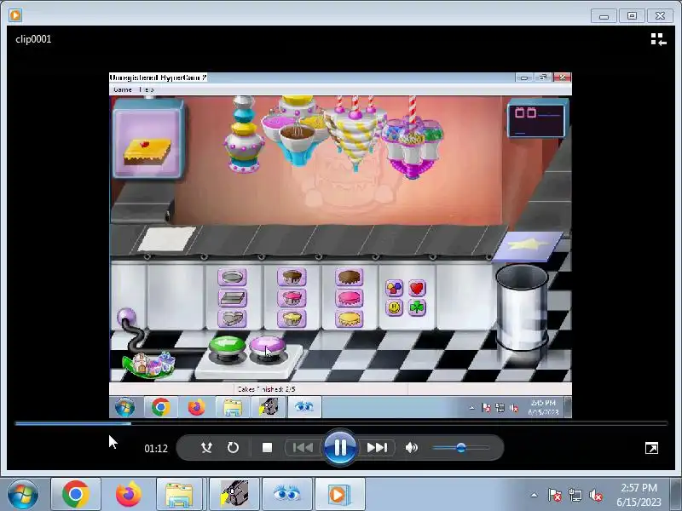Adjust the volume slider knob
Viewport: 682px width, 511px height.
point(461,448)
